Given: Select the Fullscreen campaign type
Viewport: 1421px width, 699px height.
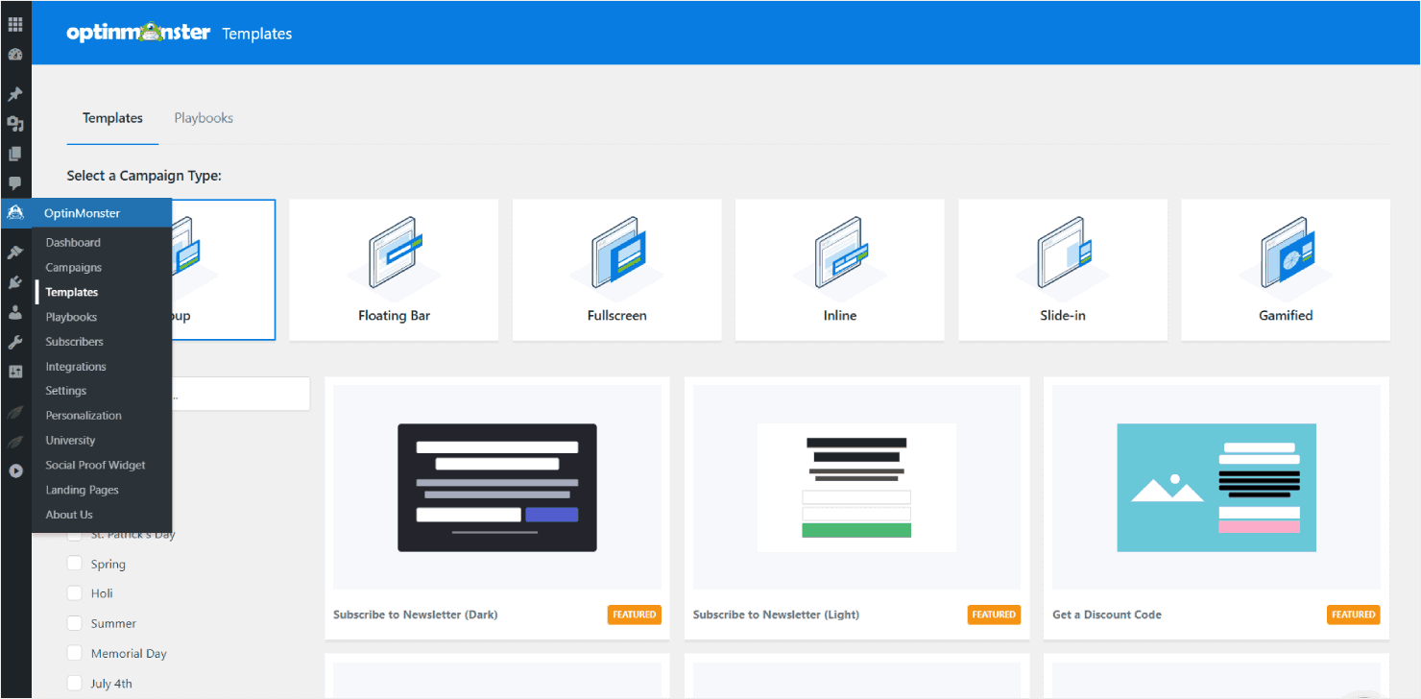Looking at the screenshot, I should [616, 269].
